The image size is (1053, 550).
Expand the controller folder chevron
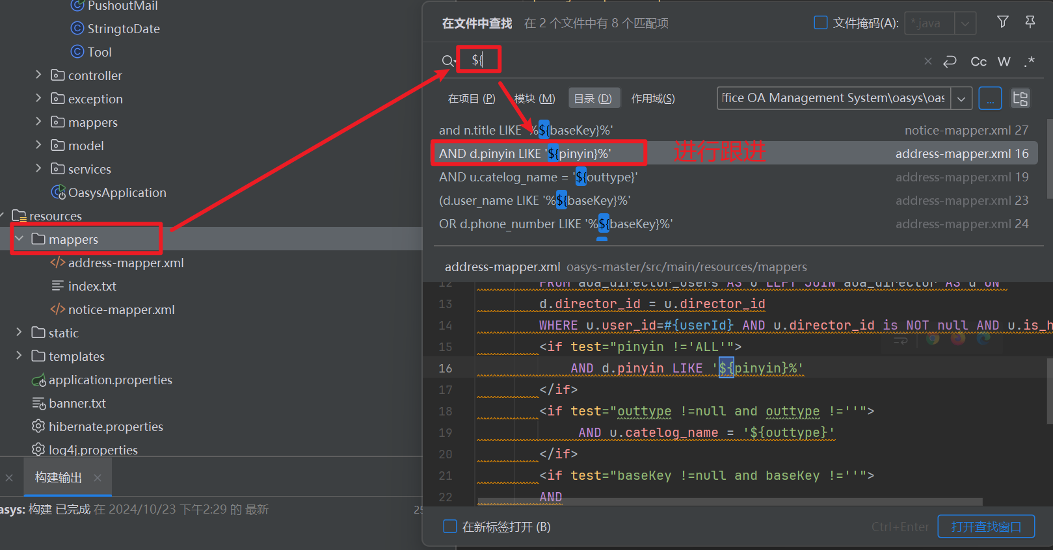tap(38, 75)
